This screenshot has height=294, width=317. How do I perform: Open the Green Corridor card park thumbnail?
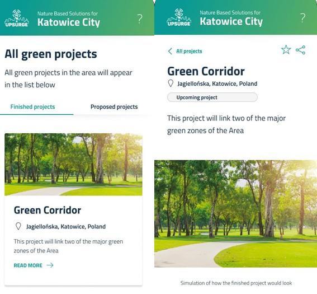coord(73,165)
